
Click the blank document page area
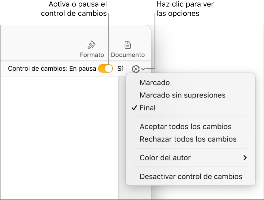[59, 134]
